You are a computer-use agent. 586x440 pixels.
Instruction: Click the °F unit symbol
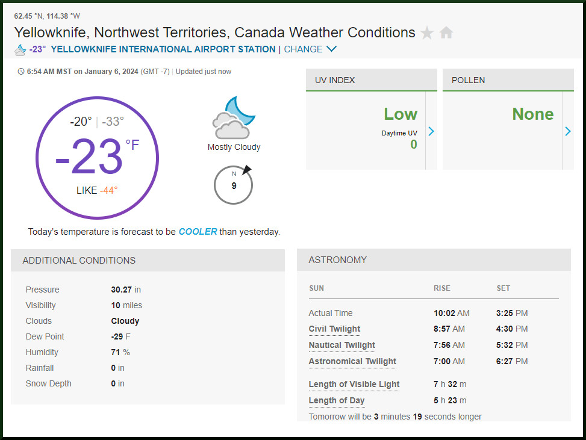tap(132, 145)
